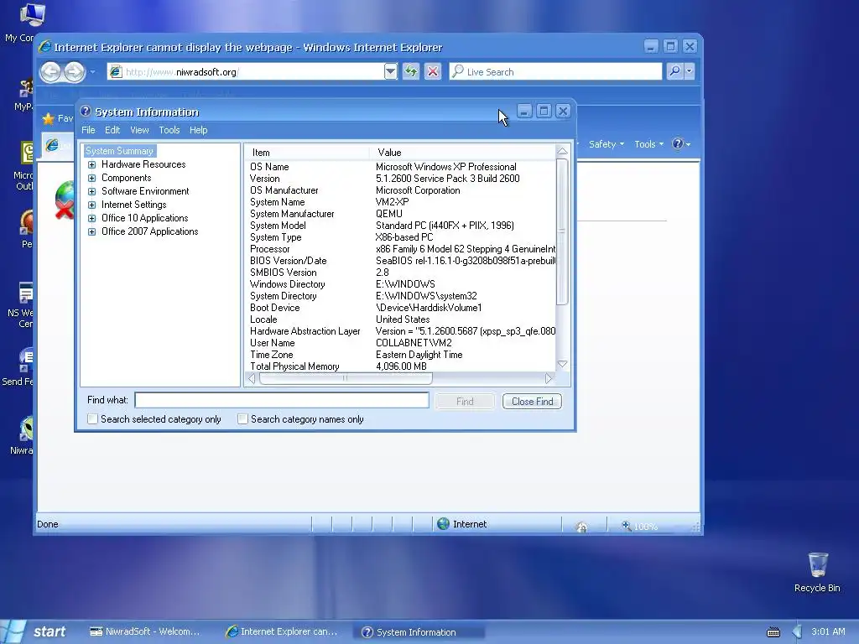Viewport: 859px width, 644px height.
Task: Click the Favorites star icon
Action: point(48,118)
